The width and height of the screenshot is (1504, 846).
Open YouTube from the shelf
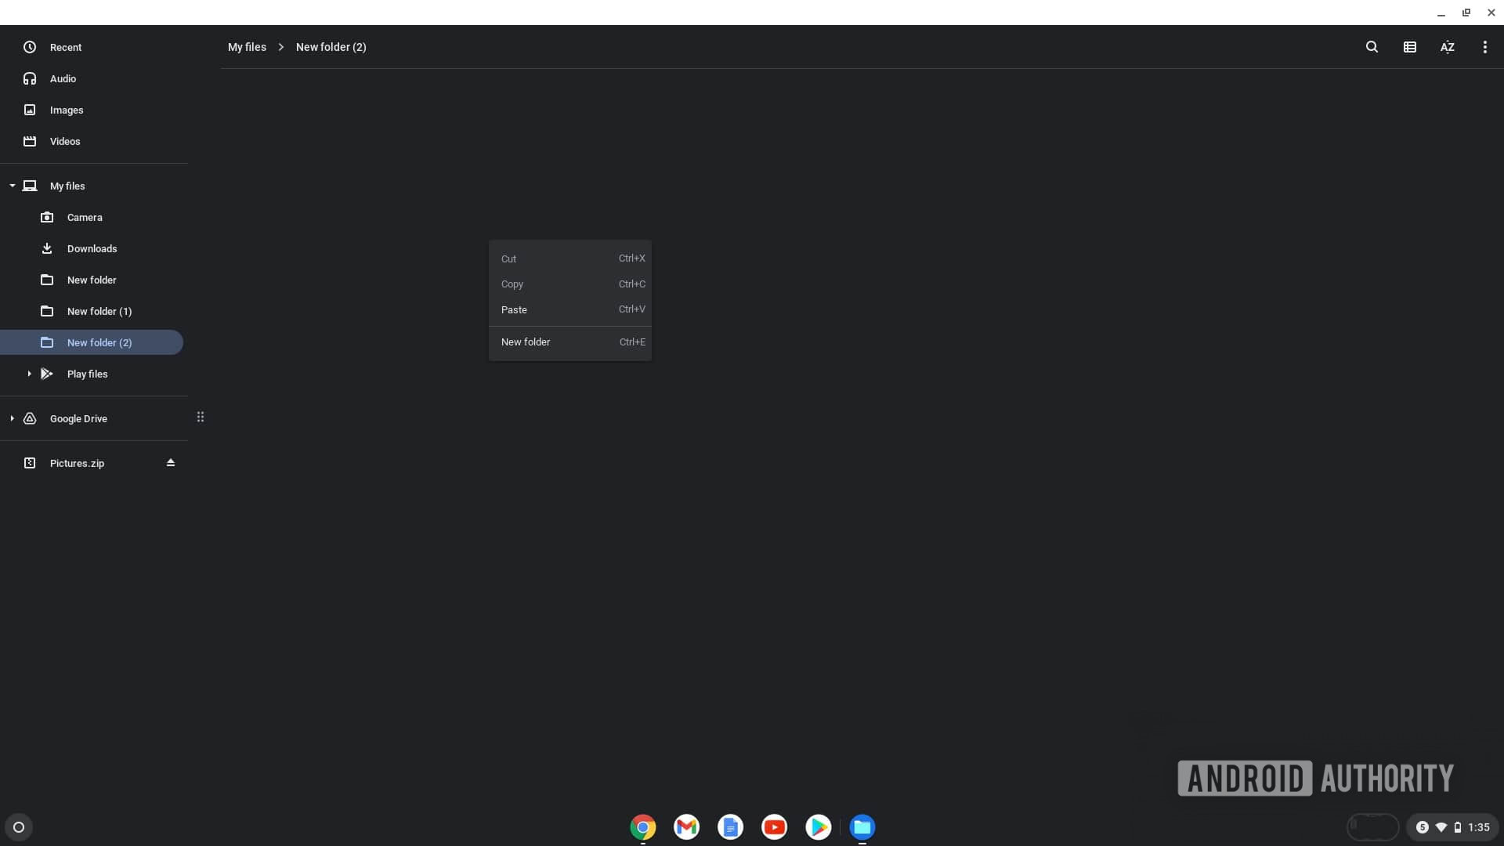pos(774,827)
